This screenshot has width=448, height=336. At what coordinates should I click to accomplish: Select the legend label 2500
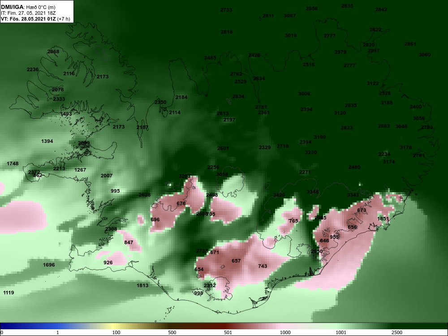397,332
